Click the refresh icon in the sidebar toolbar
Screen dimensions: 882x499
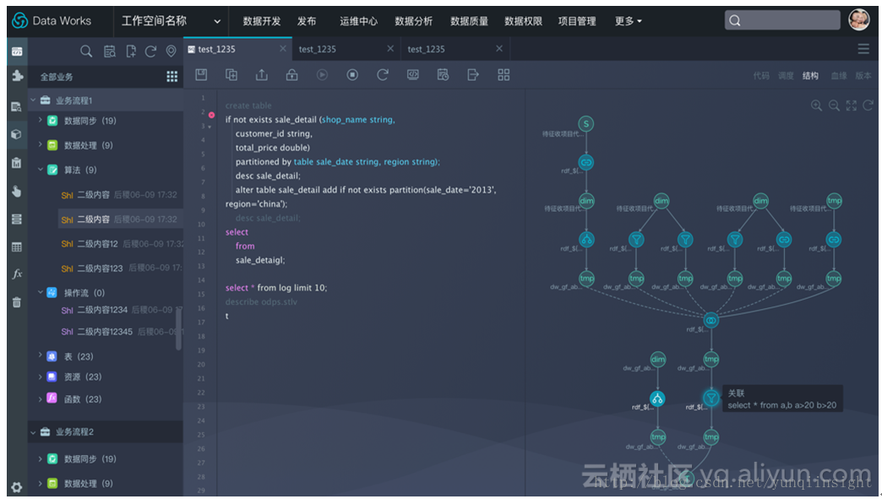tap(150, 52)
